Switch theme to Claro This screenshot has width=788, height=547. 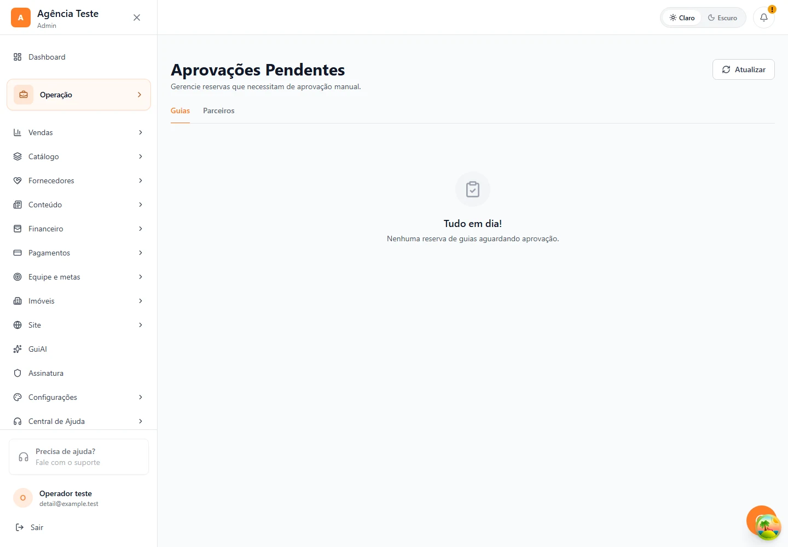point(682,18)
